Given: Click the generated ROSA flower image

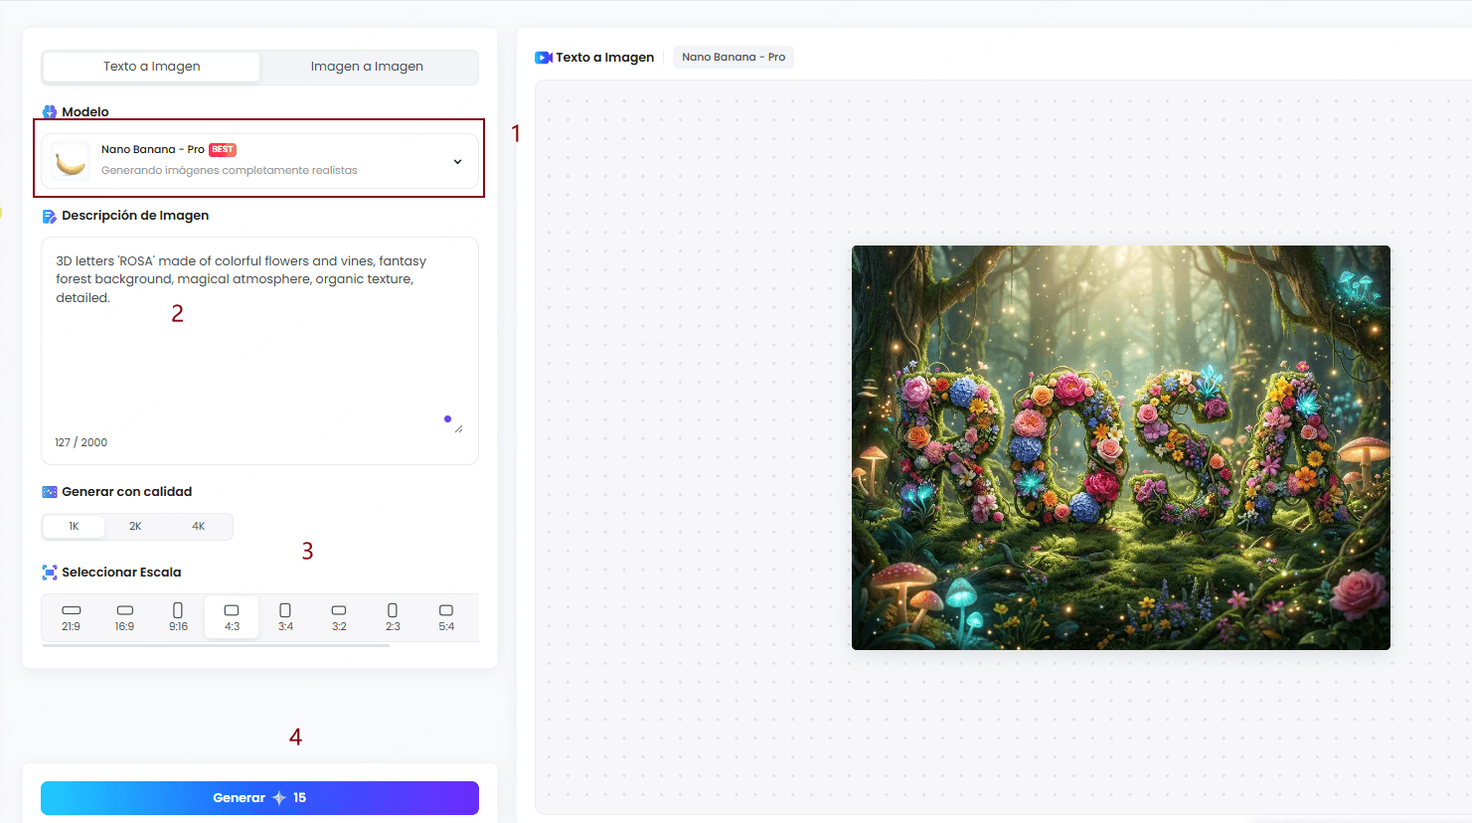Looking at the screenshot, I should [x=1120, y=447].
